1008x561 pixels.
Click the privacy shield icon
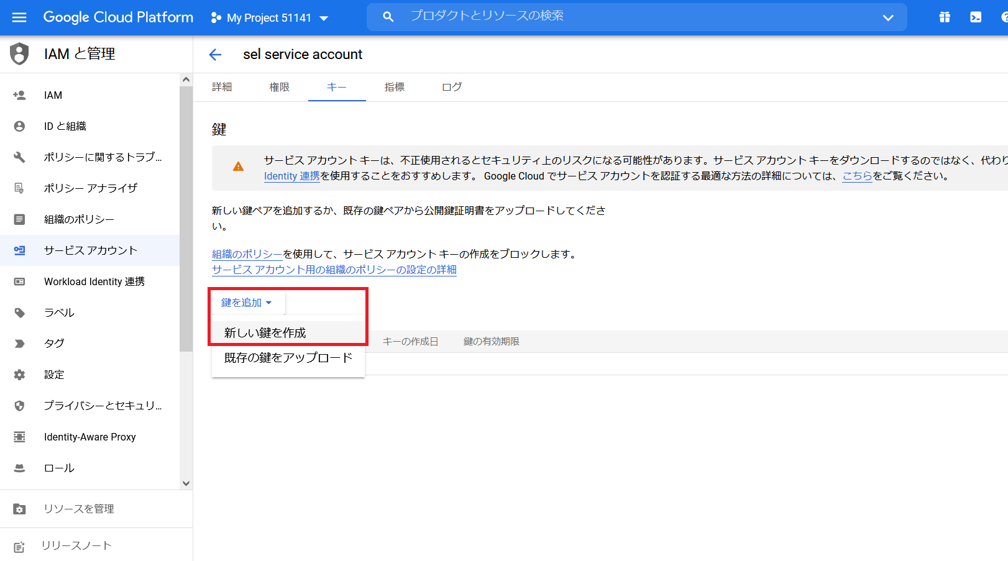pyautogui.click(x=19, y=406)
